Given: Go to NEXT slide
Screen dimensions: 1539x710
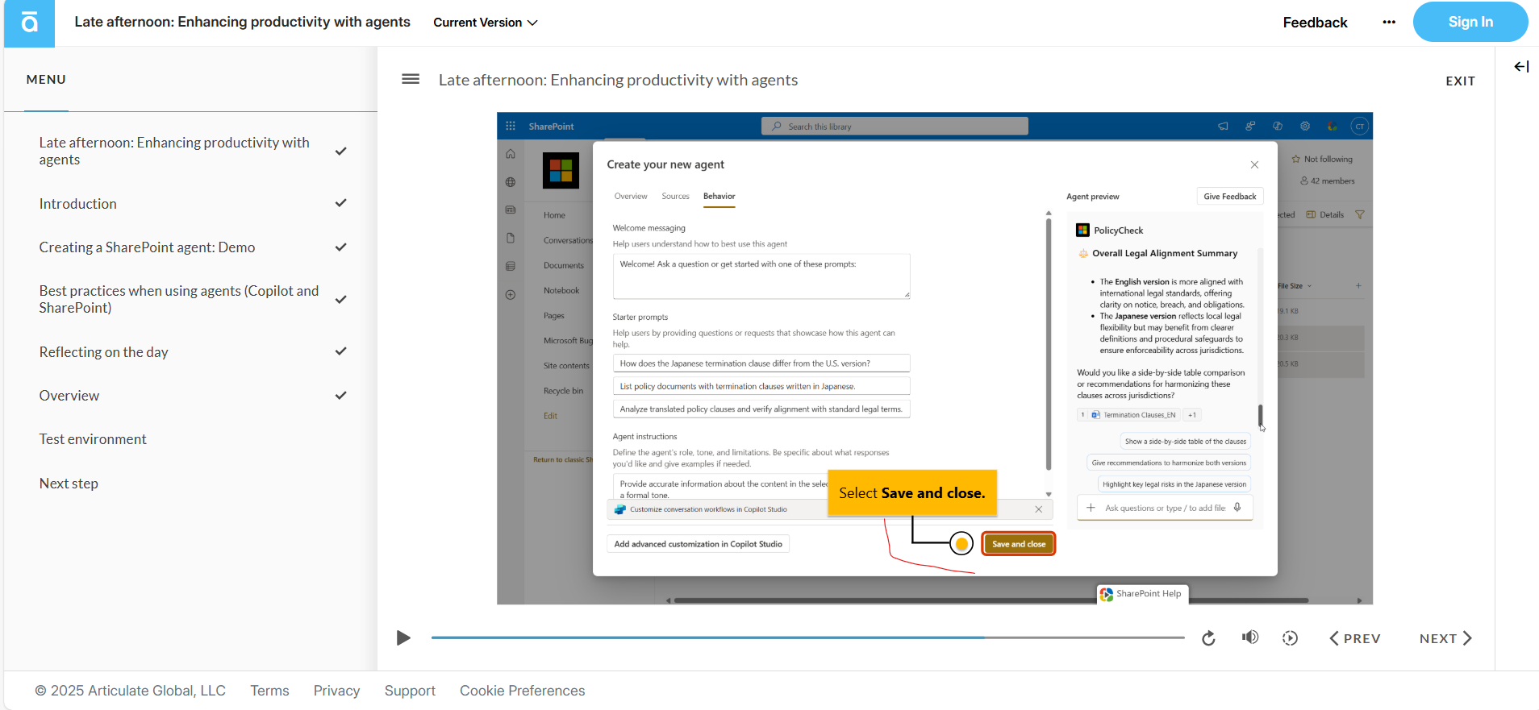Looking at the screenshot, I should (1445, 638).
